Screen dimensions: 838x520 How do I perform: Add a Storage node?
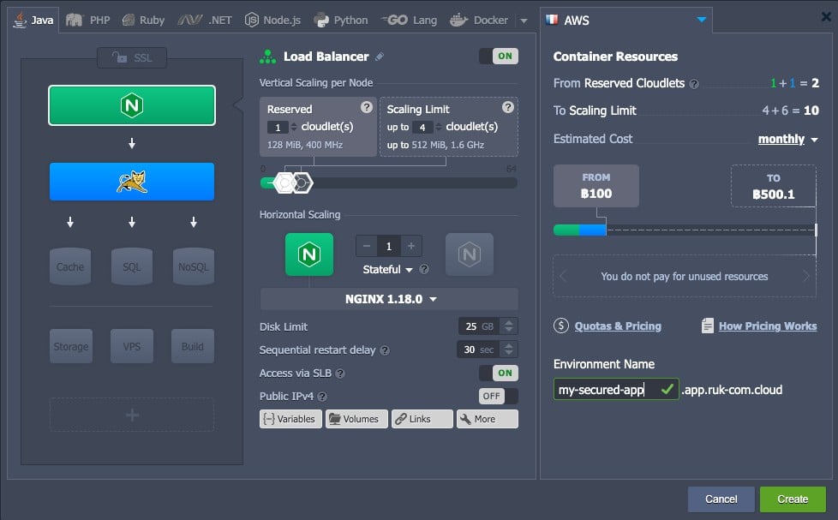pos(71,346)
